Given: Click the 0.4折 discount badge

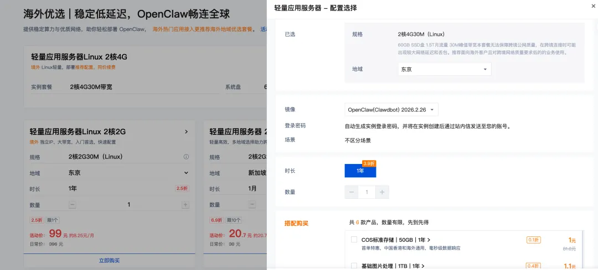Looking at the screenshot, I should [x=534, y=266].
